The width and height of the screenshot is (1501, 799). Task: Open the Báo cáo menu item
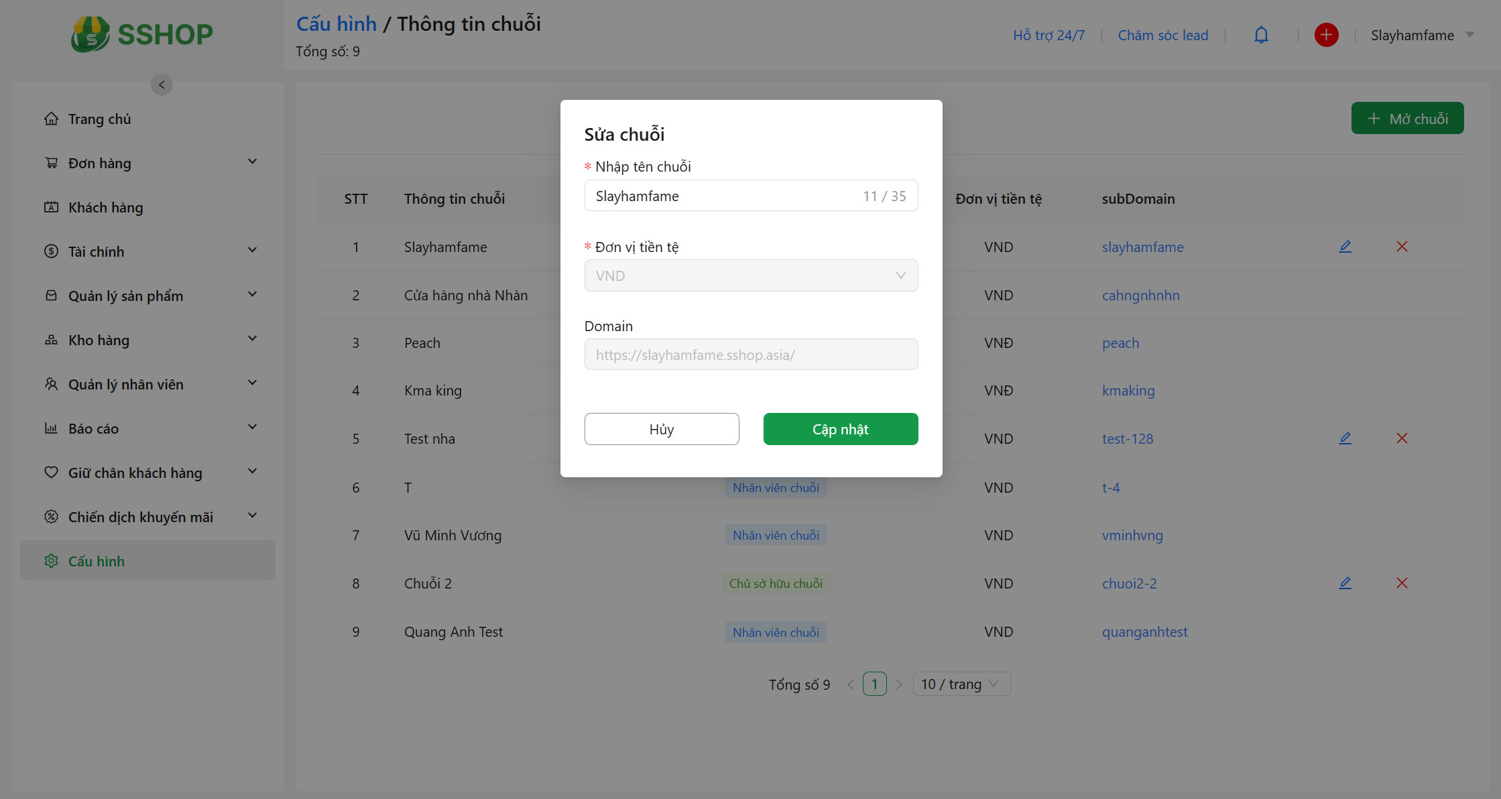coord(147,428)
